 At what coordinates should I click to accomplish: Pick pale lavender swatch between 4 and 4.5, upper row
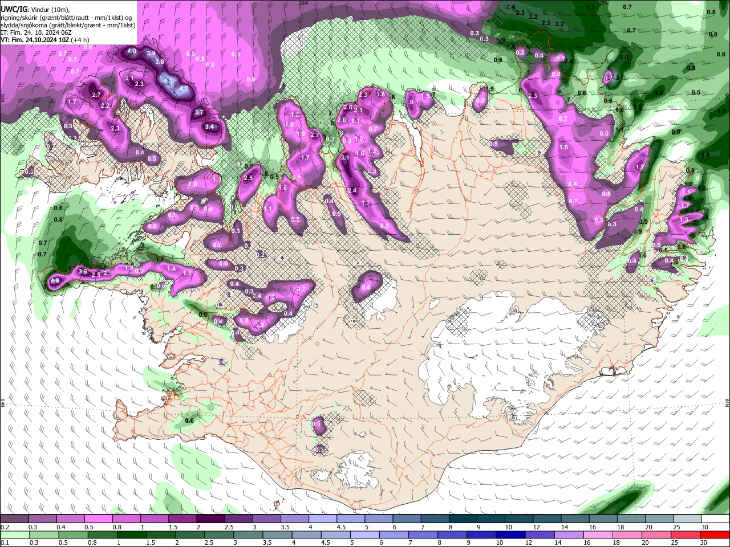tap(323, 519)
